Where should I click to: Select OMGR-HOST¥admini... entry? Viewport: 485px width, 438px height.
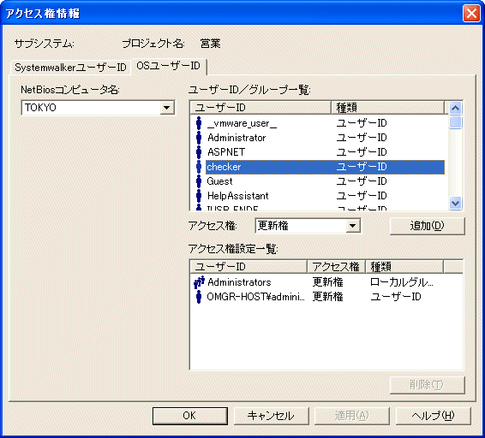tap(255, 297)
